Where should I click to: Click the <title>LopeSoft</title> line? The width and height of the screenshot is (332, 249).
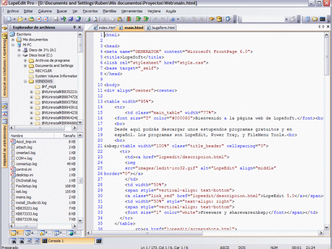click(134, 57)
